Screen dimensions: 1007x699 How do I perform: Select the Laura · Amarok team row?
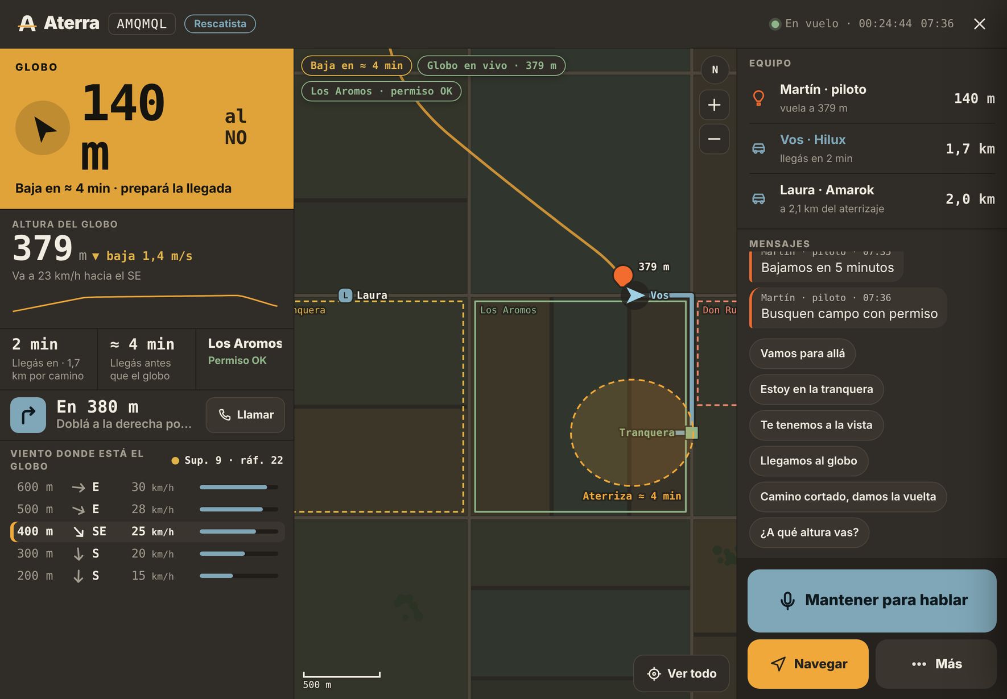click(x=872, y=199)
